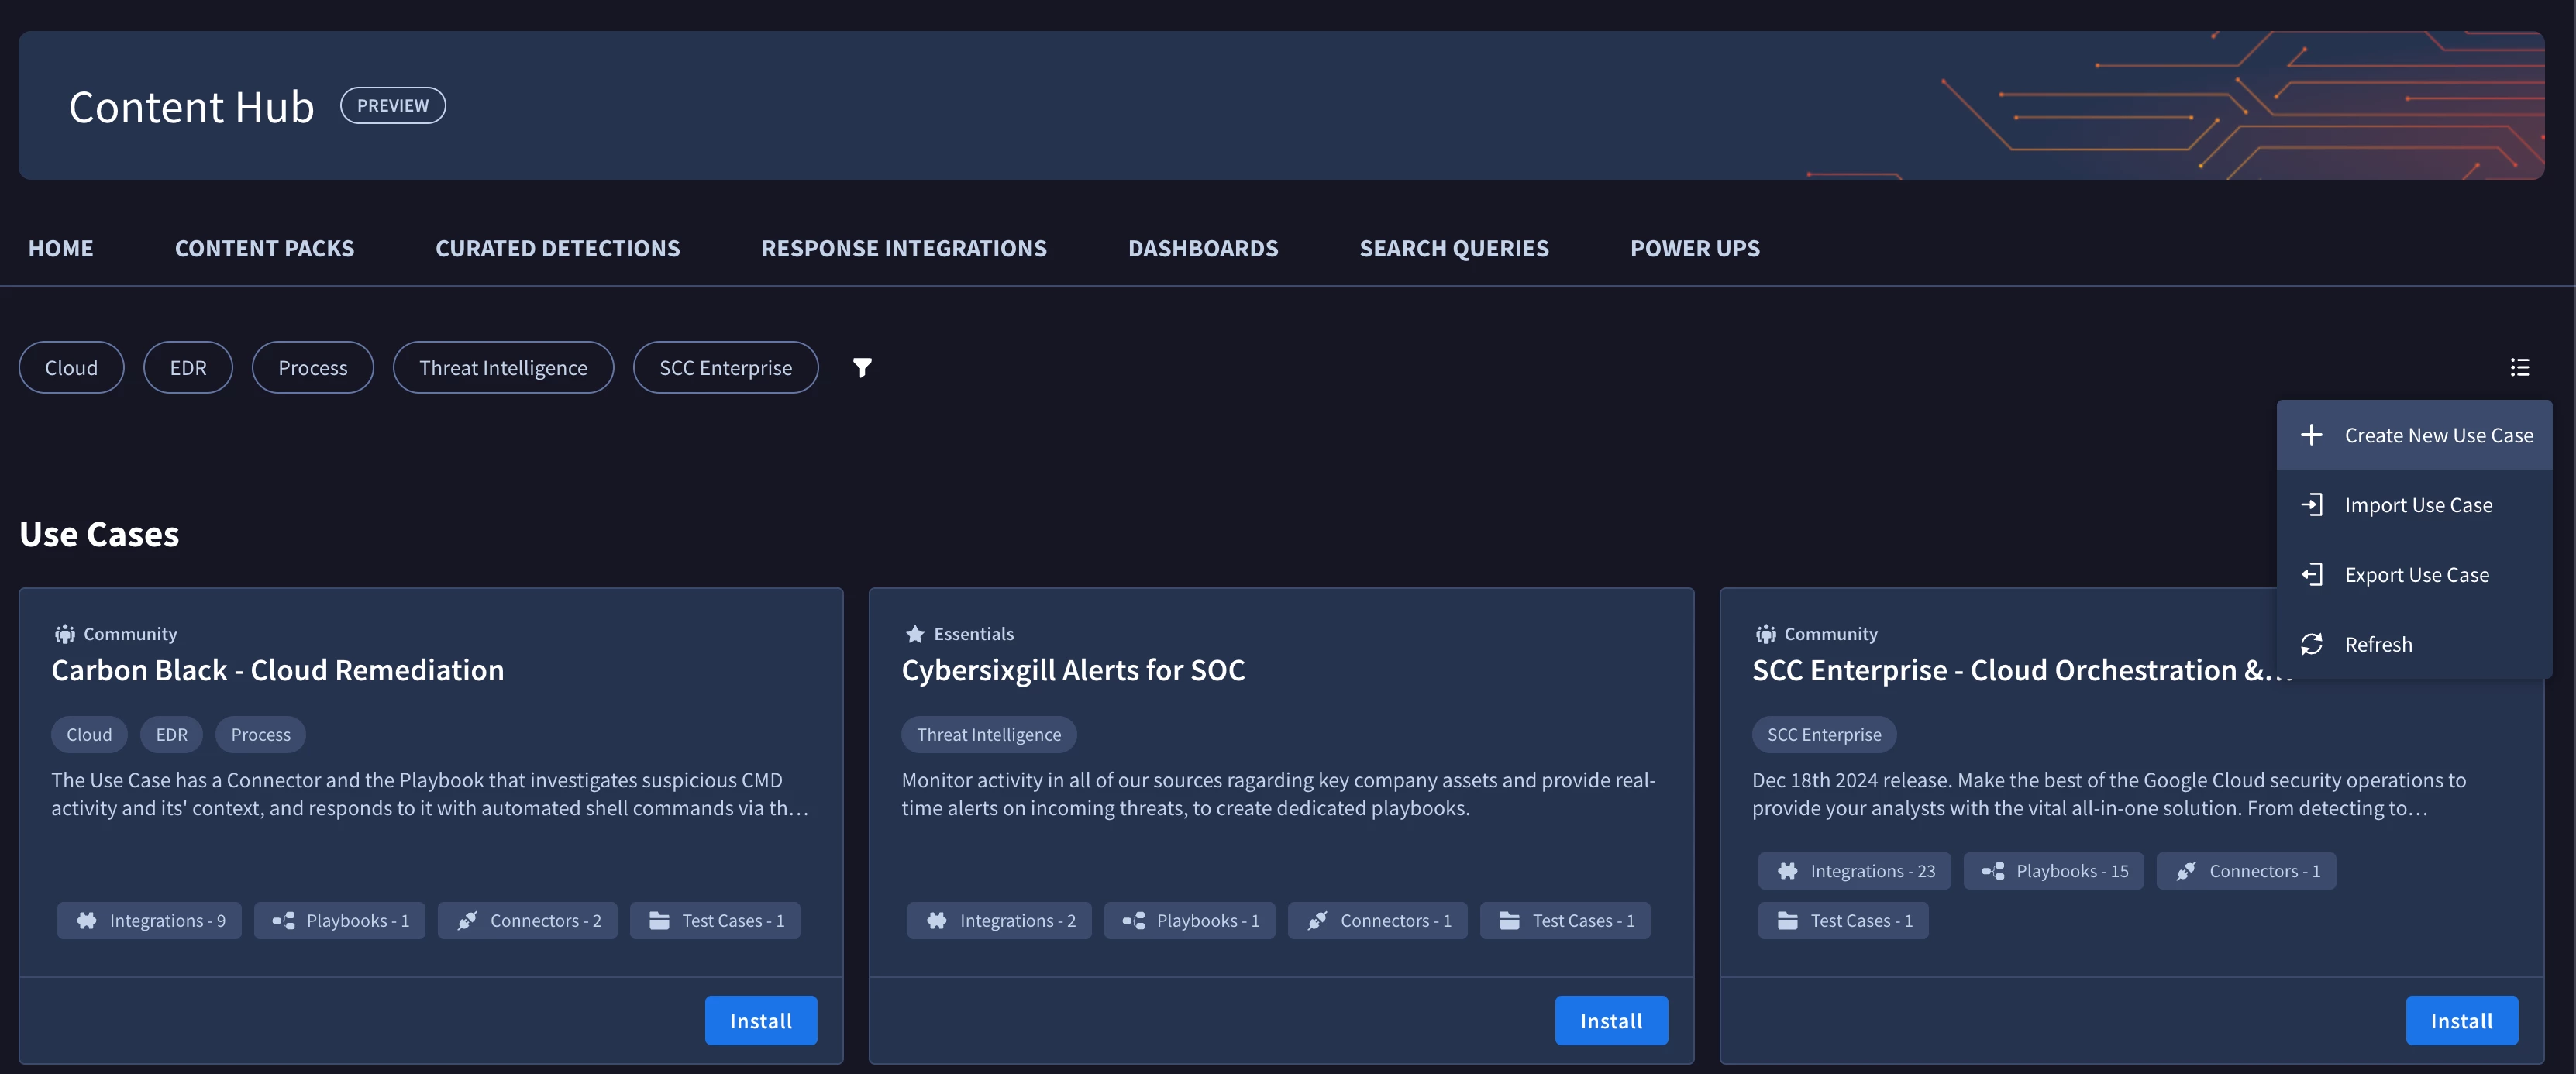Toggle the Cloud filter chip
2576x1074 pixels.
[x=71, y=368]
